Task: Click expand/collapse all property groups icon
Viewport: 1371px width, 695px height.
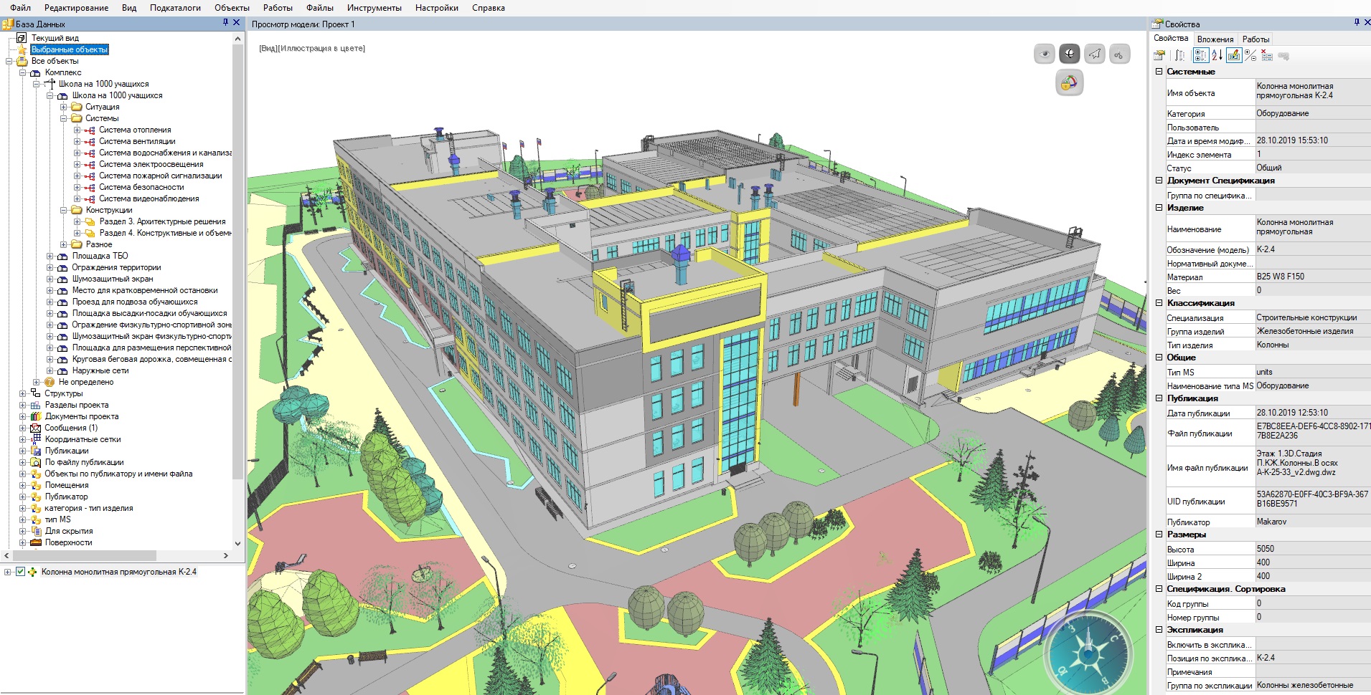Action: click(1251, 56)
